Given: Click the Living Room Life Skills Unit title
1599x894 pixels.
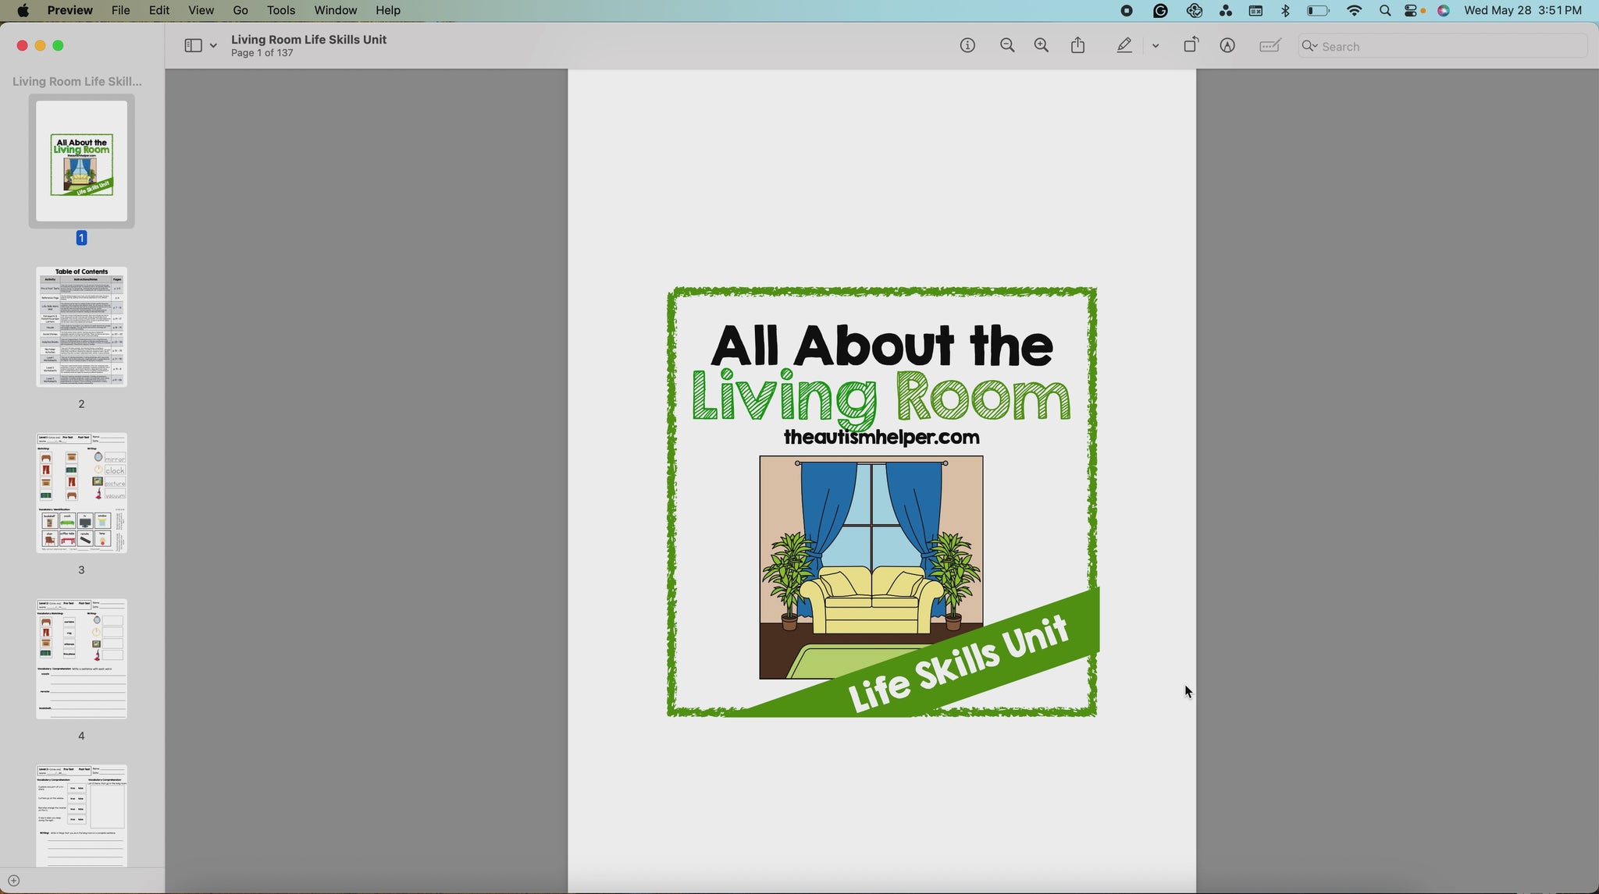Looking at the screenshot, I should [x=308, y=39].
